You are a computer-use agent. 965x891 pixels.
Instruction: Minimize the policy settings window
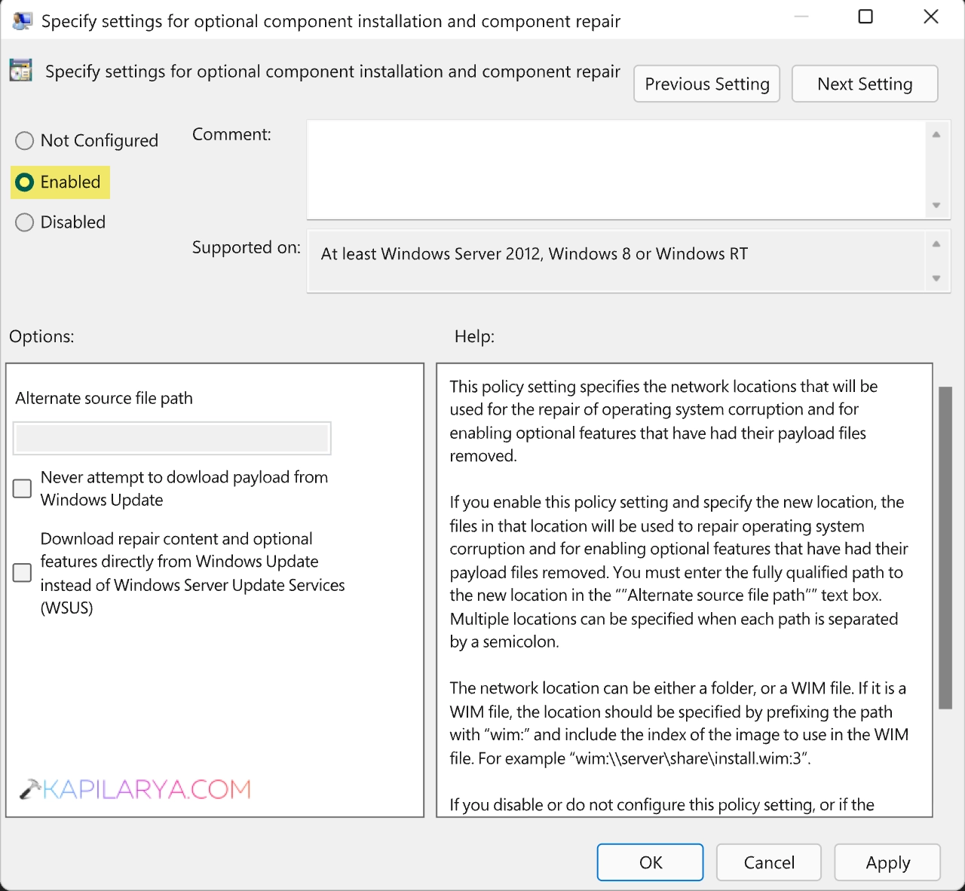coord(801,17)
